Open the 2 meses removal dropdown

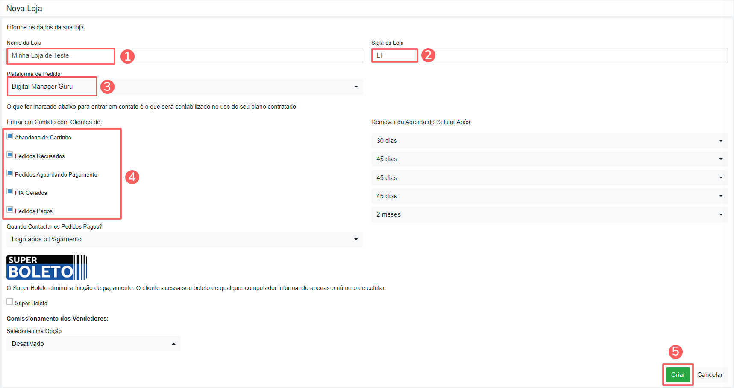click(x=549, y=214)
